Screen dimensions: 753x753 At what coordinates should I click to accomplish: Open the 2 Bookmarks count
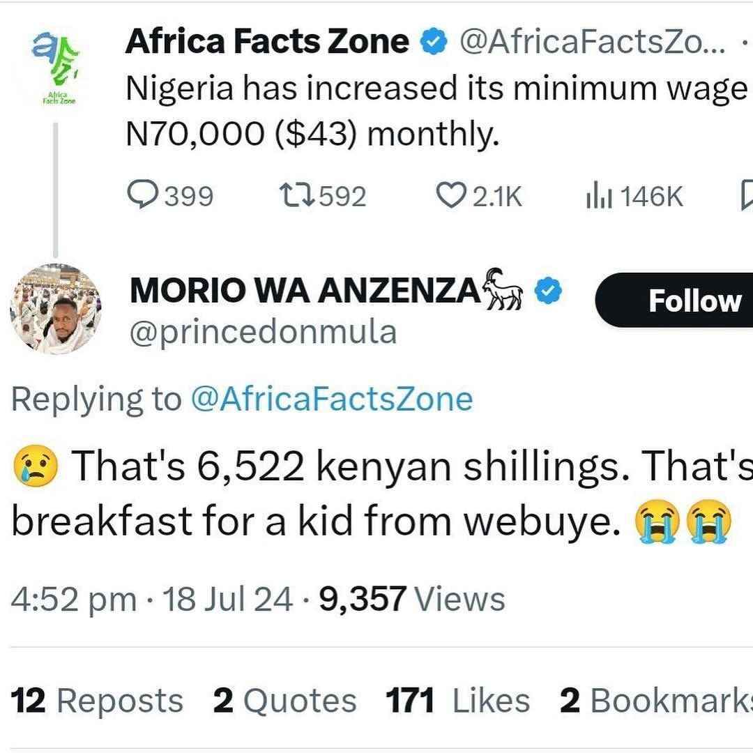(656, 700)
